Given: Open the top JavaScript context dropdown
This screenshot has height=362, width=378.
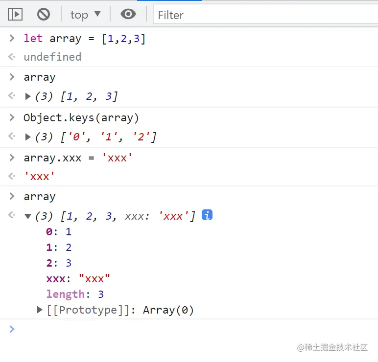Looking at the screenshot, I should (x=85, y=15).
